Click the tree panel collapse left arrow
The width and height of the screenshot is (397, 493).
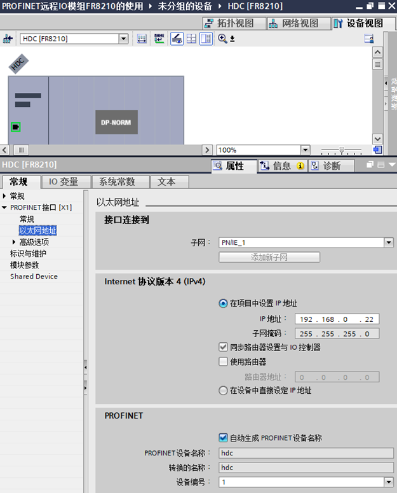click(85, 367)
